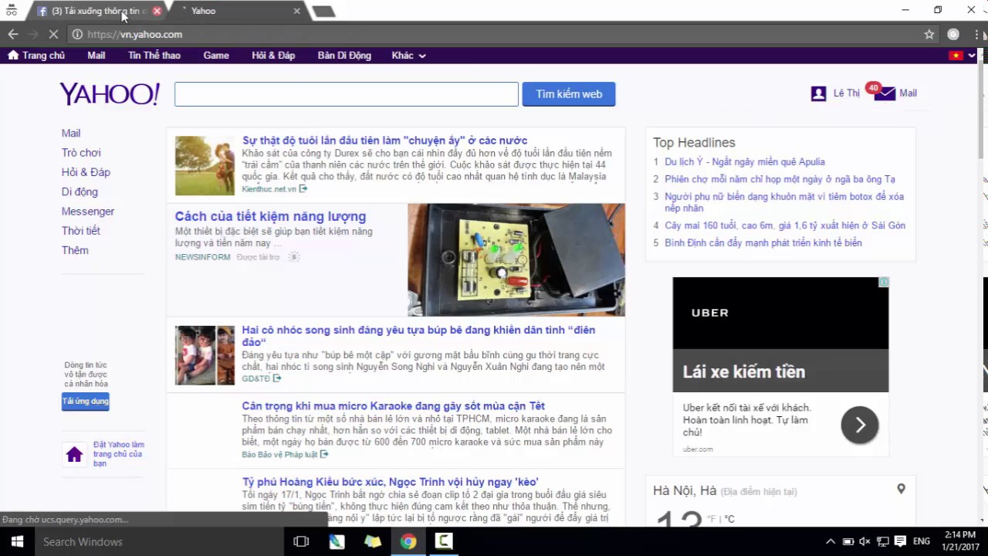This screenshot has height=556, width=988.
Task: Open the twin girls article thumbnail
Action: pos(205,355)
